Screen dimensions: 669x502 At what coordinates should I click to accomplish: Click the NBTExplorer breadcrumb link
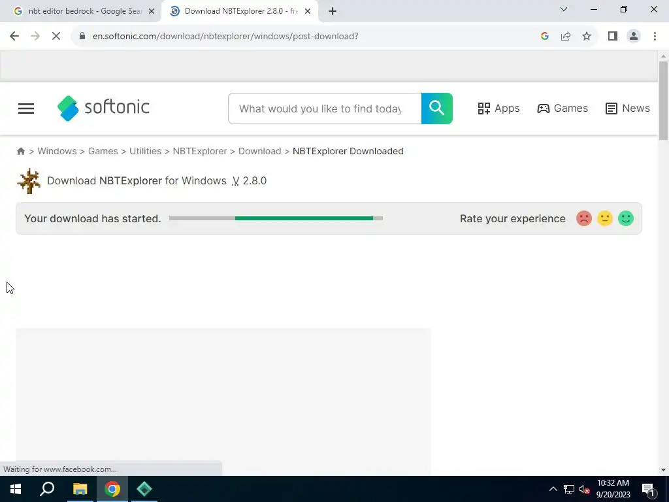200,151
